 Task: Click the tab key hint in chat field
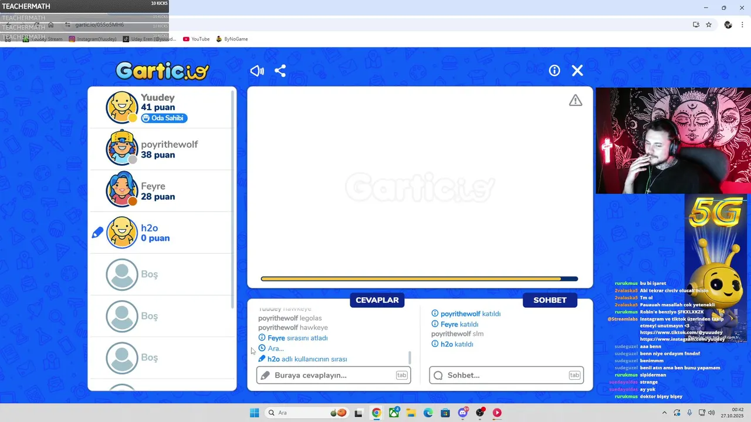click(574, 375)
